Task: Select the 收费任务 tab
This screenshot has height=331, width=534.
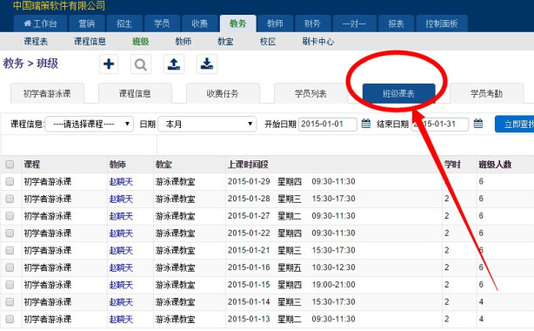Action: click(x=223, y=93)
